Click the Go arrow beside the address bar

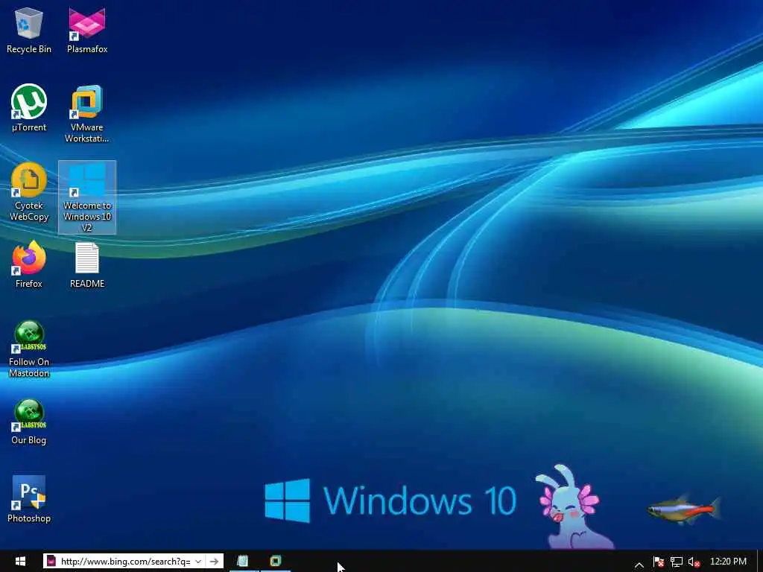214,562
